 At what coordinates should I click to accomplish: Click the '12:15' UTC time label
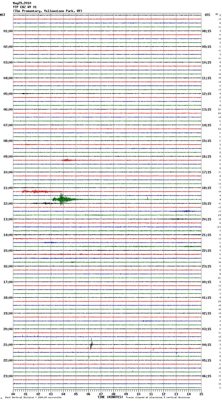(207, 94)
